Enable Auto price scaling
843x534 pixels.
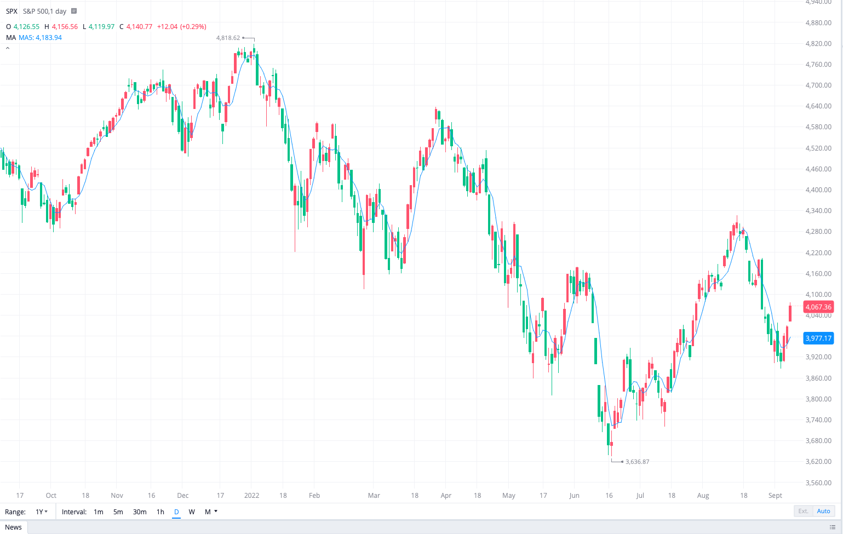coord(823,511)
